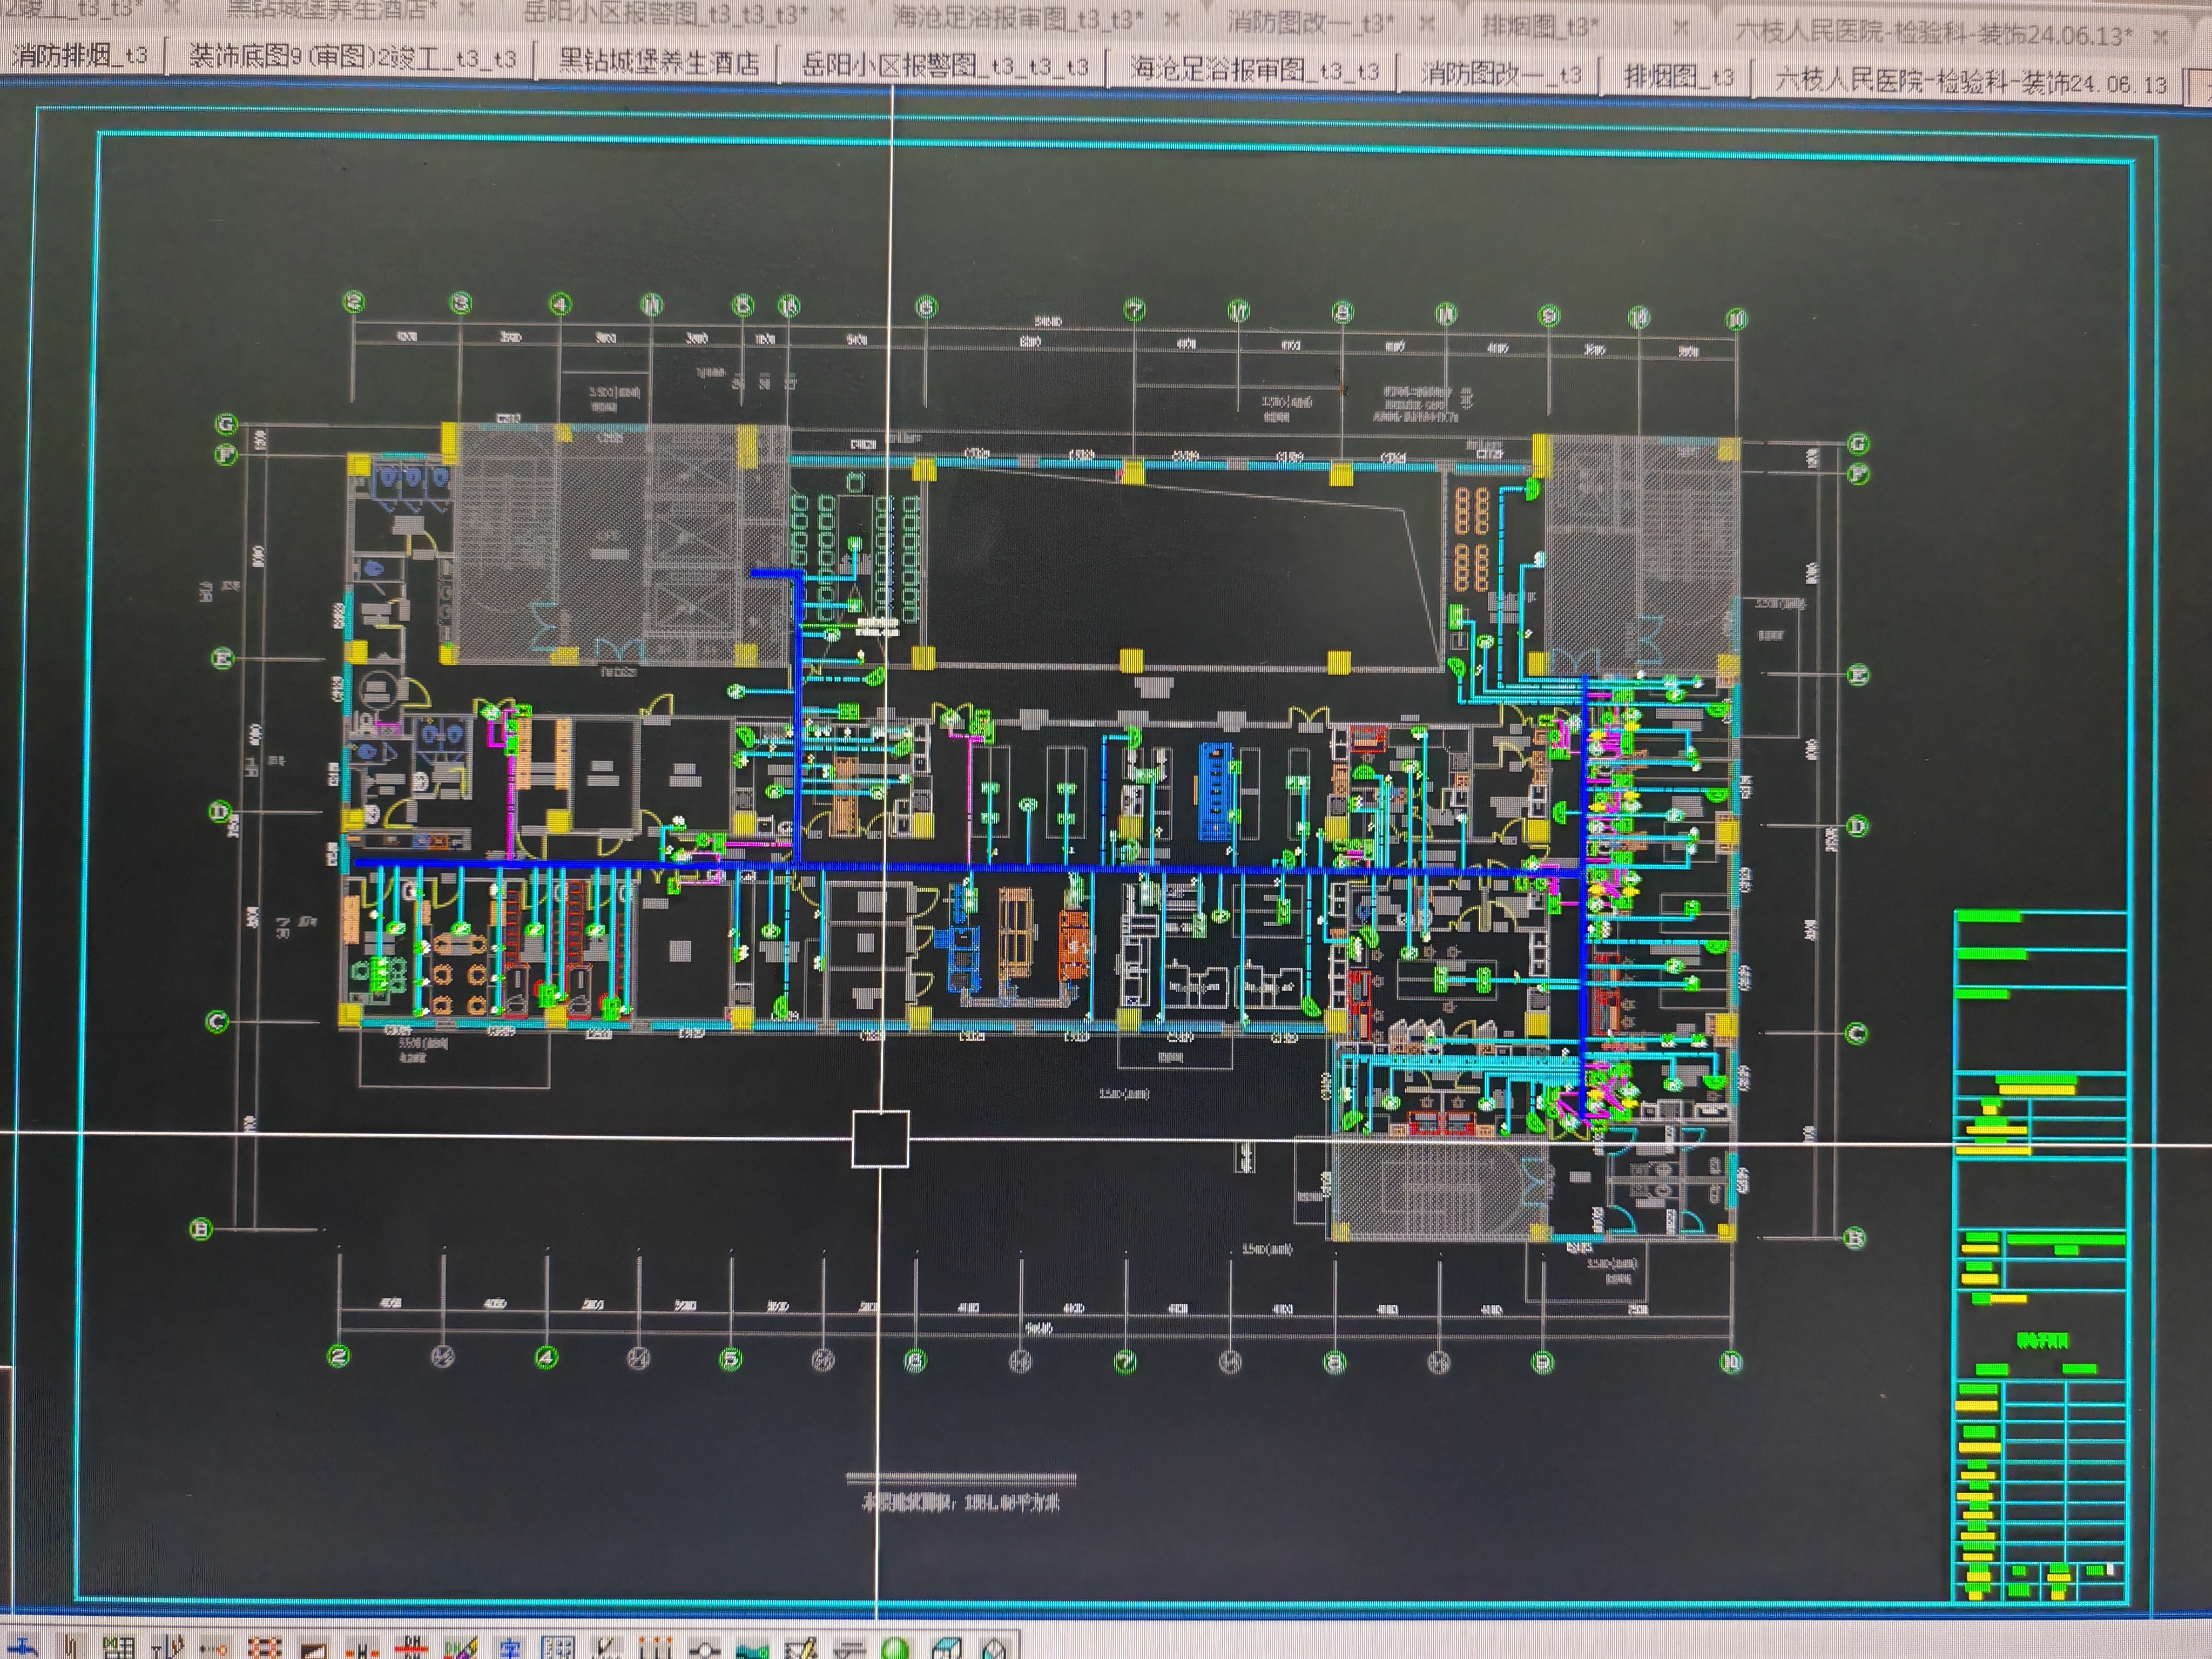Open the 黑钻城堡养生酒店 drawing tab
The image size is (2212, 1659).
tap(658, 62)
